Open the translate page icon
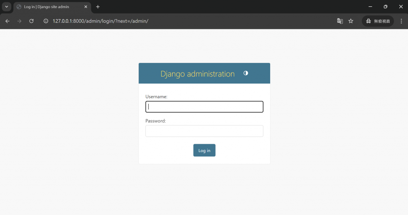 (x=340, y=21)
